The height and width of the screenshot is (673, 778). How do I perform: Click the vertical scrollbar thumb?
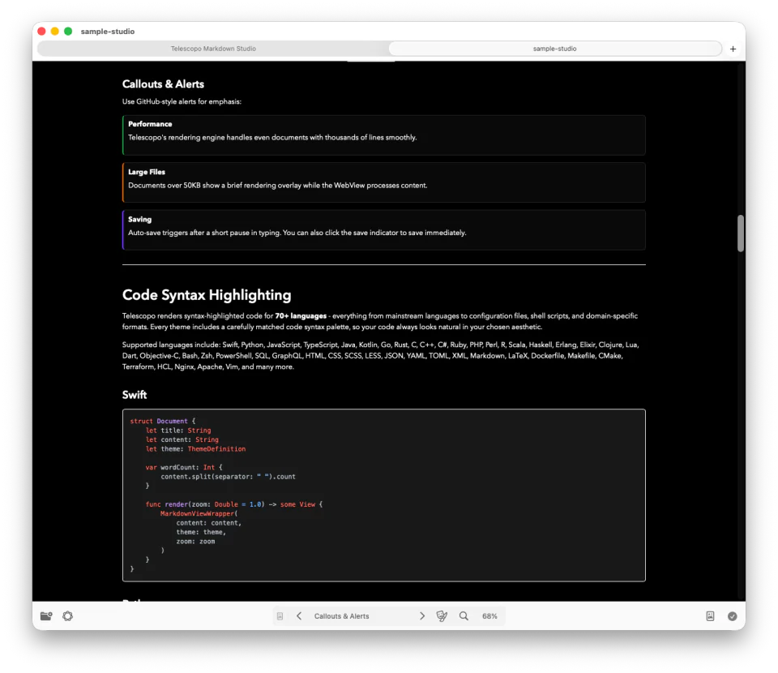click(x=741, y=234)
